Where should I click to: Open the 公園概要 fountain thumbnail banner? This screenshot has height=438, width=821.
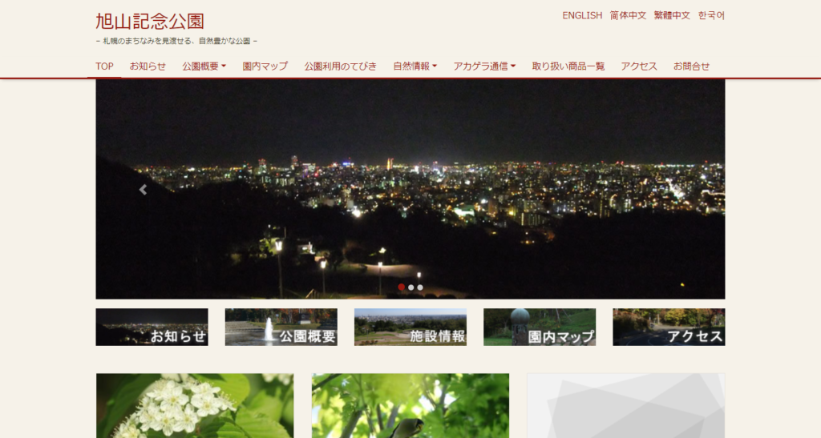pos(281,327)
